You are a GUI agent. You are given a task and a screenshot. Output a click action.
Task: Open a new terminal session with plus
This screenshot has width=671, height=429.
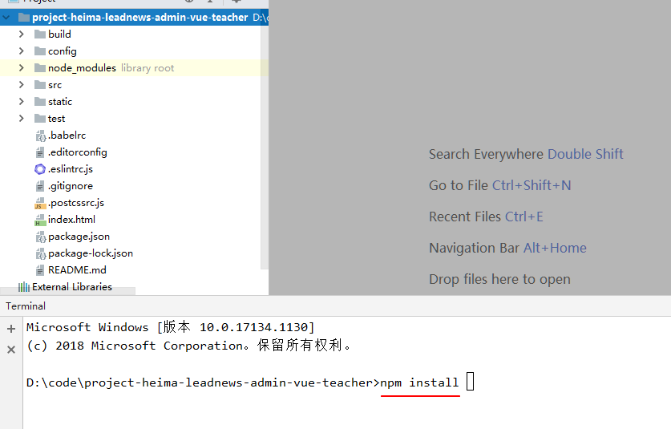point(11,329)
